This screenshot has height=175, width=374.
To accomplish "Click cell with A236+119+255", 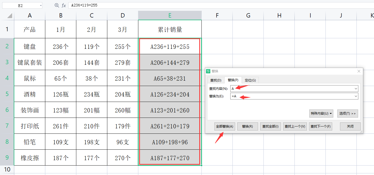I will 170,47.
